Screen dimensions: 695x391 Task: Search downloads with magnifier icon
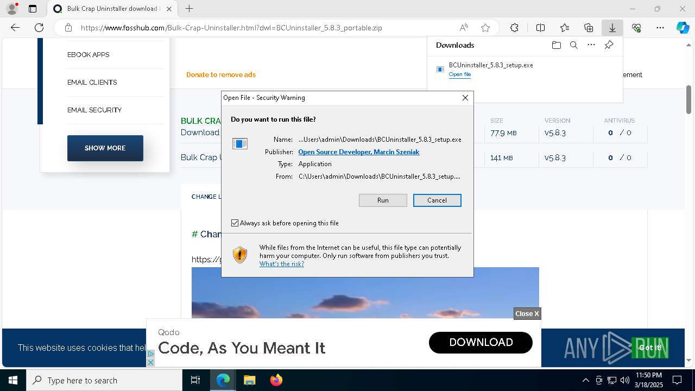coord(573,45)
